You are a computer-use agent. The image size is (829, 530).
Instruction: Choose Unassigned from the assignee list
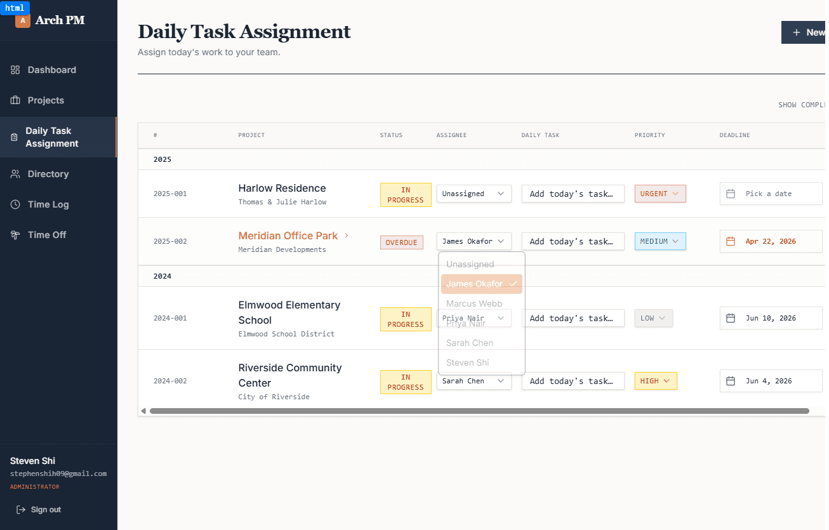[x=482, y=264]
